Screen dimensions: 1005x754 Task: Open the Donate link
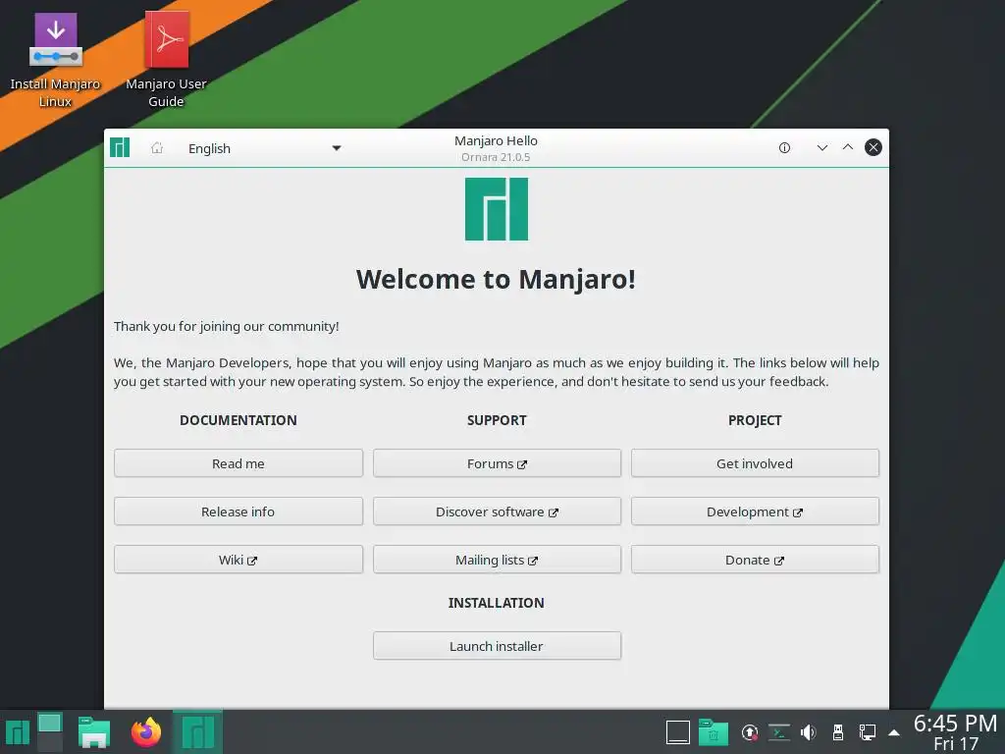755,560
